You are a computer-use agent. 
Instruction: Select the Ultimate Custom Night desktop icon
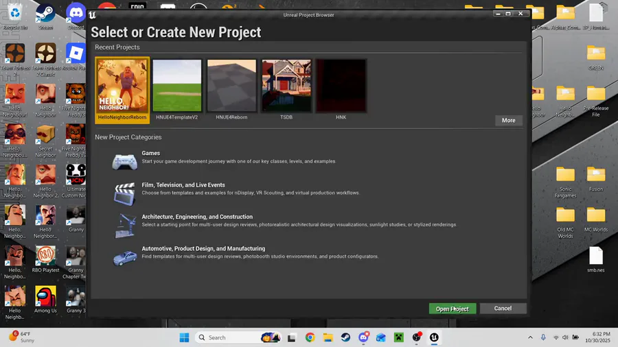click(x=76, y=180)
